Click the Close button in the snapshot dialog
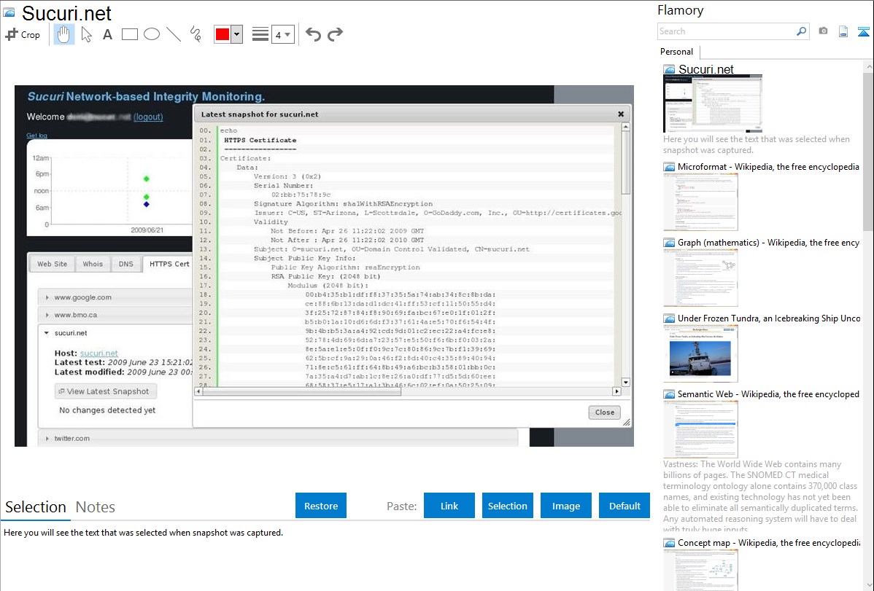 pos(604,412)
